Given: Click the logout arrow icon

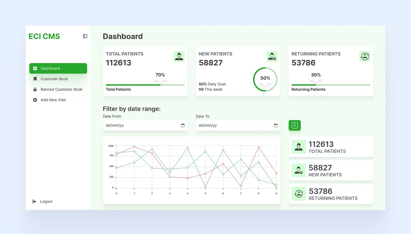Looking at the screenshot, I should tap(34, 201).
